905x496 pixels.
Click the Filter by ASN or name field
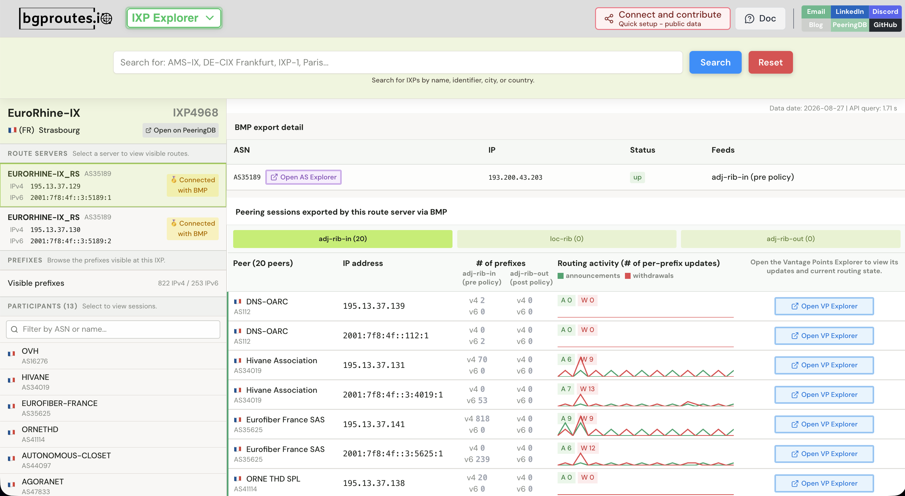113,329
